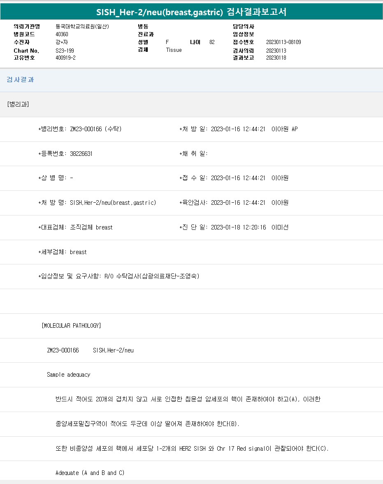Screen dimensions: 383x484
Task: Click the line starting '종양세포밀집구역이'
Action: (x=147, y=424)
